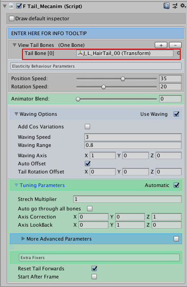Click the Axis LookBack label
Screen dimensions: 187x287
(35, 225)
